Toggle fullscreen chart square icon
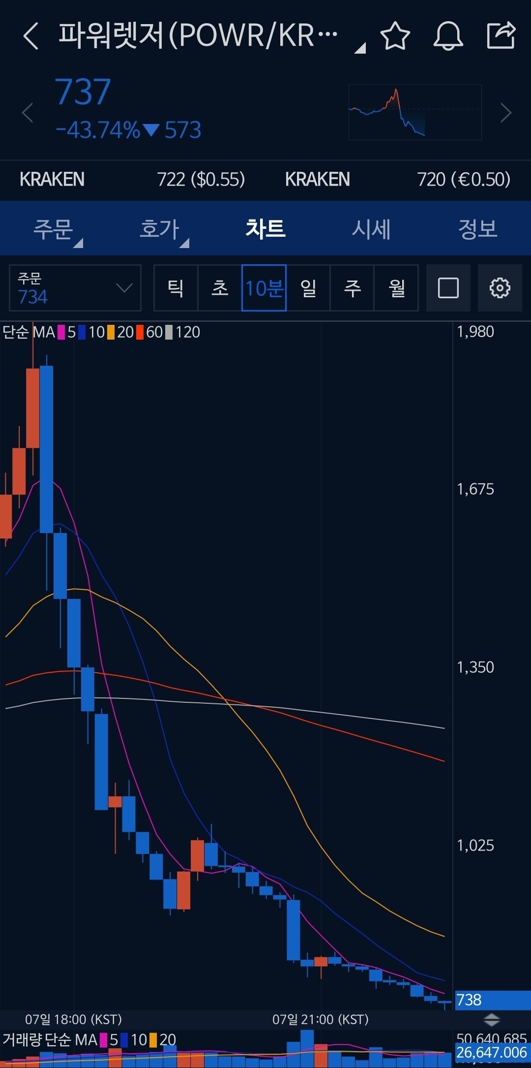Viewport: 531px width, 1068px height. coord(448,288)
